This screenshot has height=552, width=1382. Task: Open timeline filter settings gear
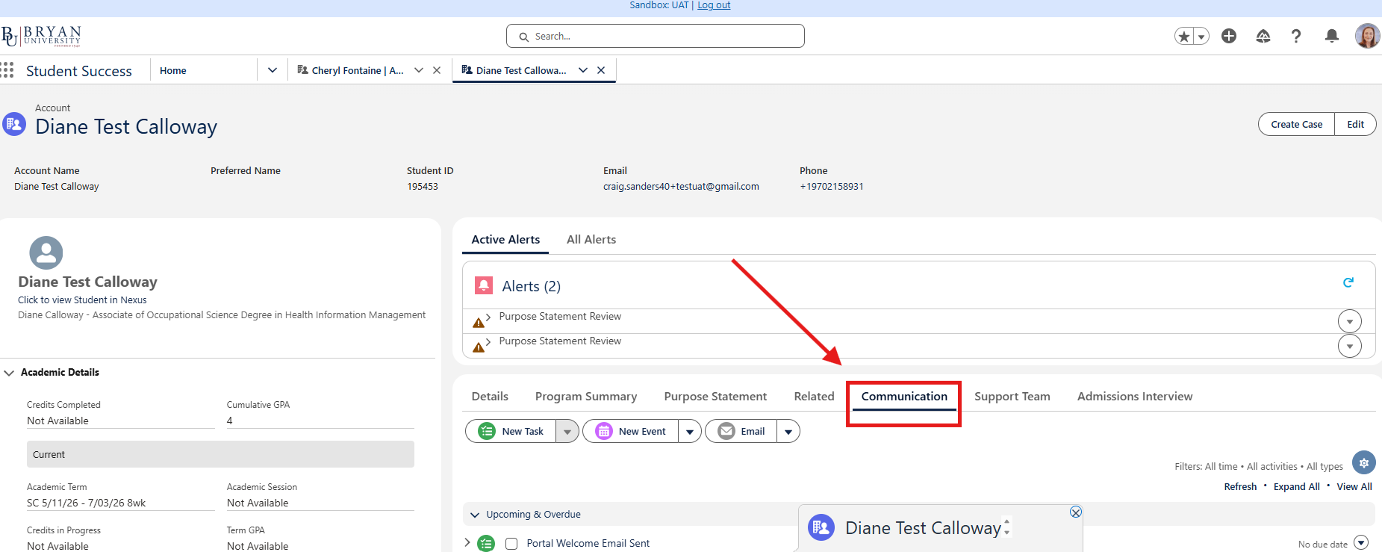(x=1364, y=462)
